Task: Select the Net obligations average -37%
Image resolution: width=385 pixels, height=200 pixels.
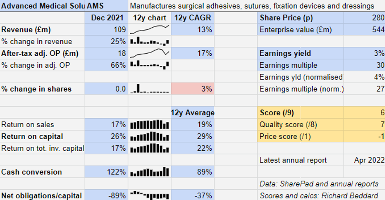Action: [x=193, y=195]
